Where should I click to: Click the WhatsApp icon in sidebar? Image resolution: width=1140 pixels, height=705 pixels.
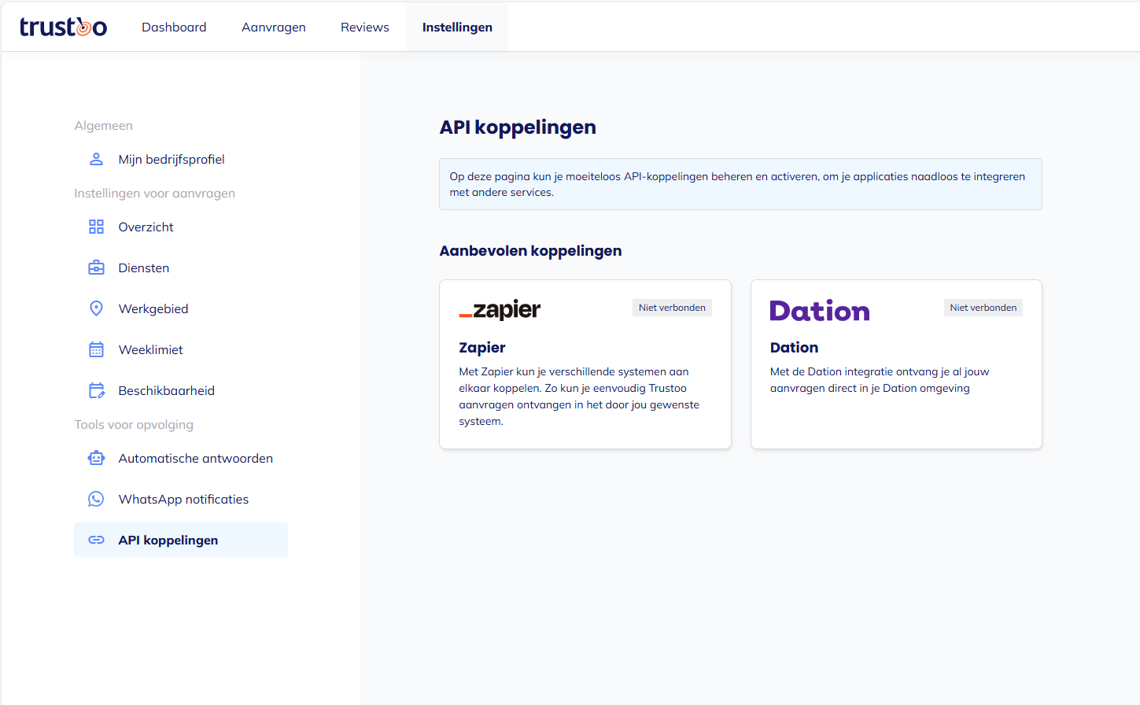pos(96,499)
